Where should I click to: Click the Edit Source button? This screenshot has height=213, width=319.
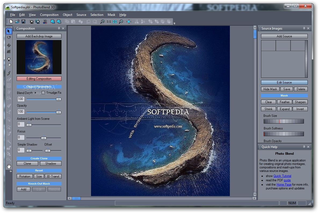pos(284,82)
